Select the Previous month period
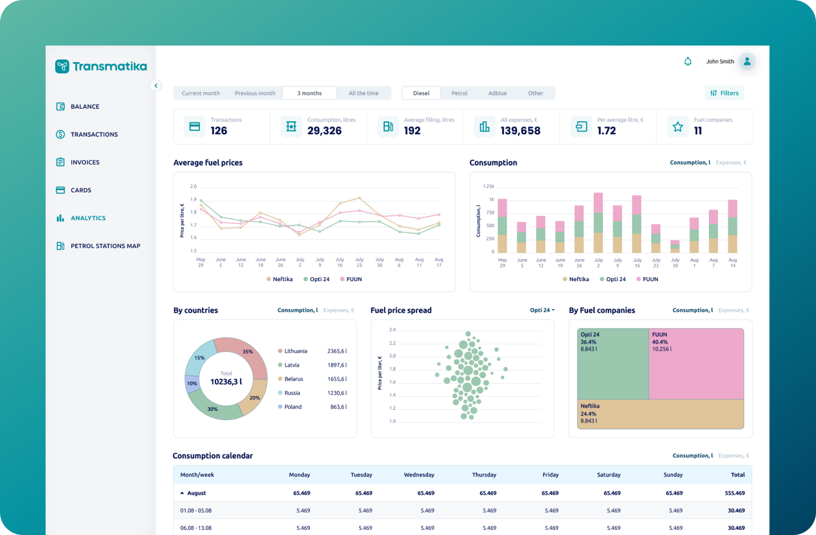The height and width of the screenshot is (535, 816). [x=255, y=93]
